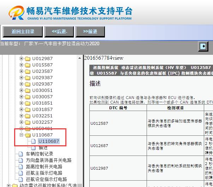Select the U012987 label in the tree

[42, 59]
